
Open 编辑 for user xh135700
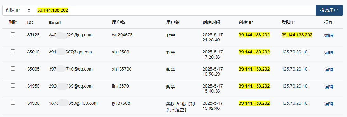tap(329, 69)
